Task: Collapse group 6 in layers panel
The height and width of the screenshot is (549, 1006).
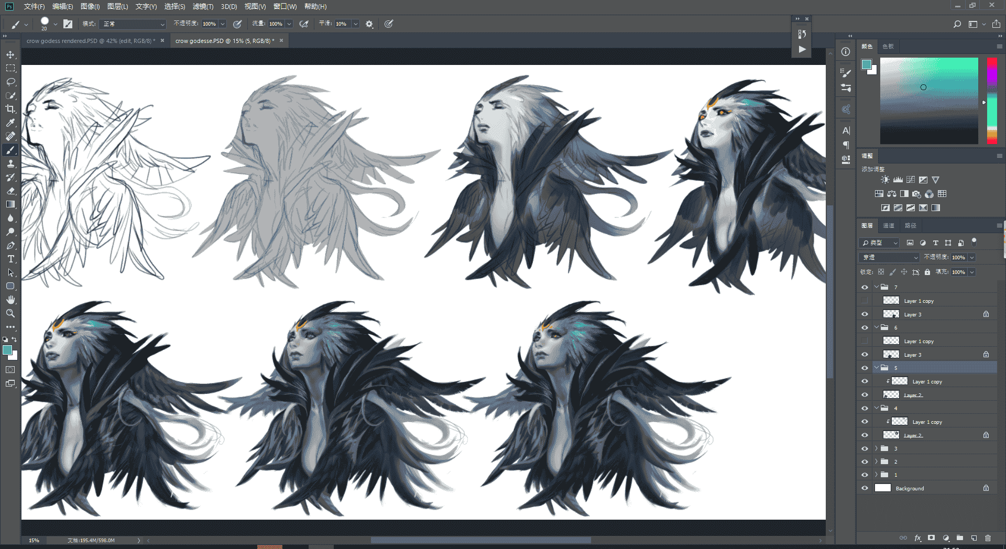Action: pos(876,327)
